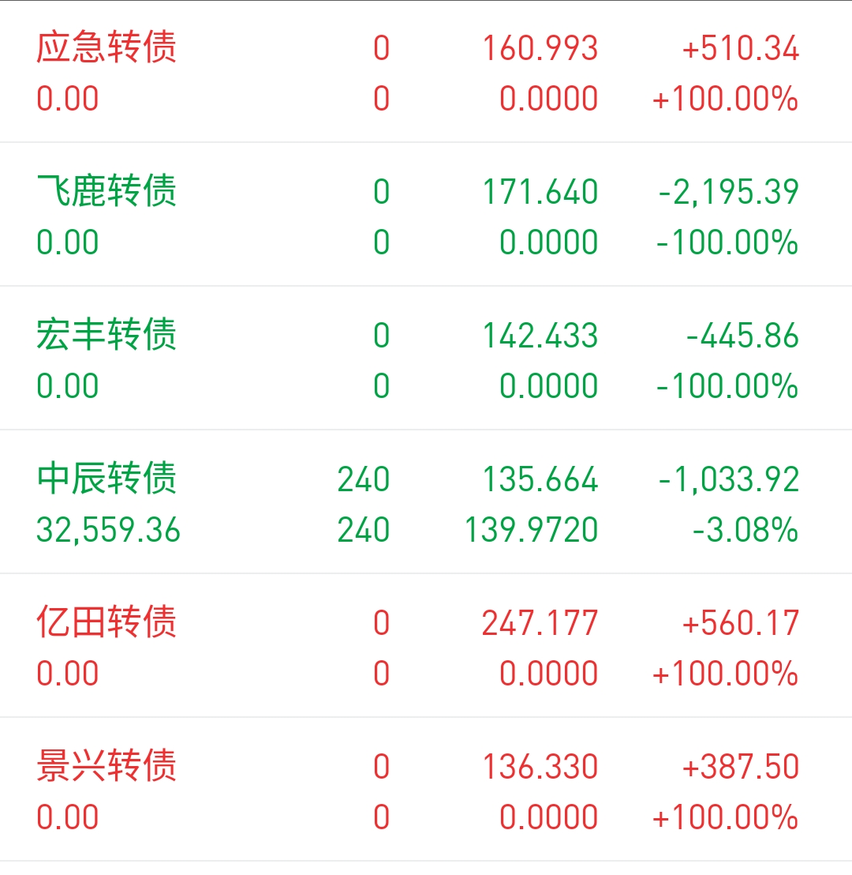Select the 飞鹿转债 bond name
This screenshot has height=875, width=852.
(x=106, y=191)
